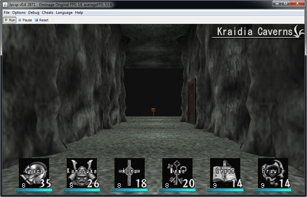Screen dimensions: 307x197
Task: Open the Language menu
Action: (64, 13)
